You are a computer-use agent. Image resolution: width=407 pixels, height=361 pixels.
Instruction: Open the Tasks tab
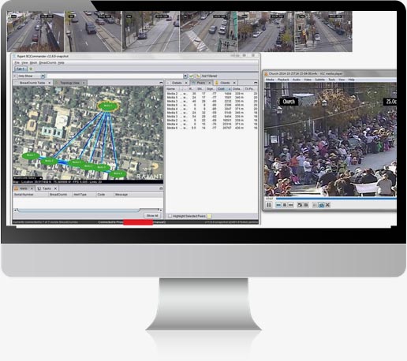[47, 188]
